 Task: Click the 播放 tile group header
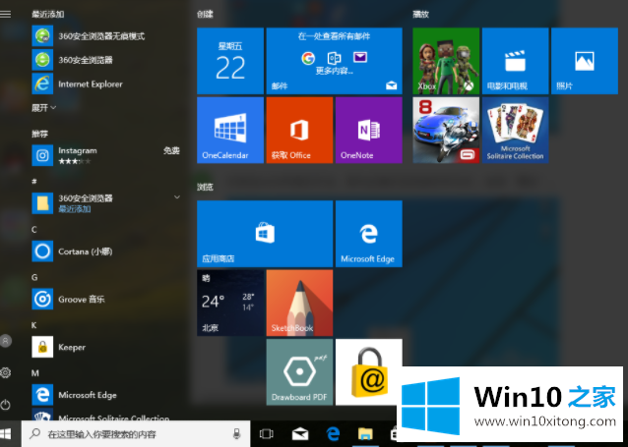(421, 15)
